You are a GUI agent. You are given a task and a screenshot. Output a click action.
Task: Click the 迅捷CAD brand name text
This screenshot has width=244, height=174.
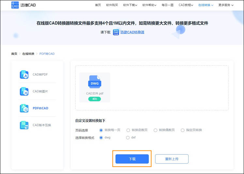tap(28, 5)
